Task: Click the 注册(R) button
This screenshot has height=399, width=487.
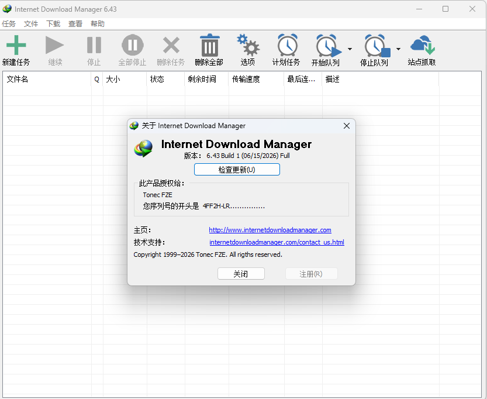Action: click(311, 274)
